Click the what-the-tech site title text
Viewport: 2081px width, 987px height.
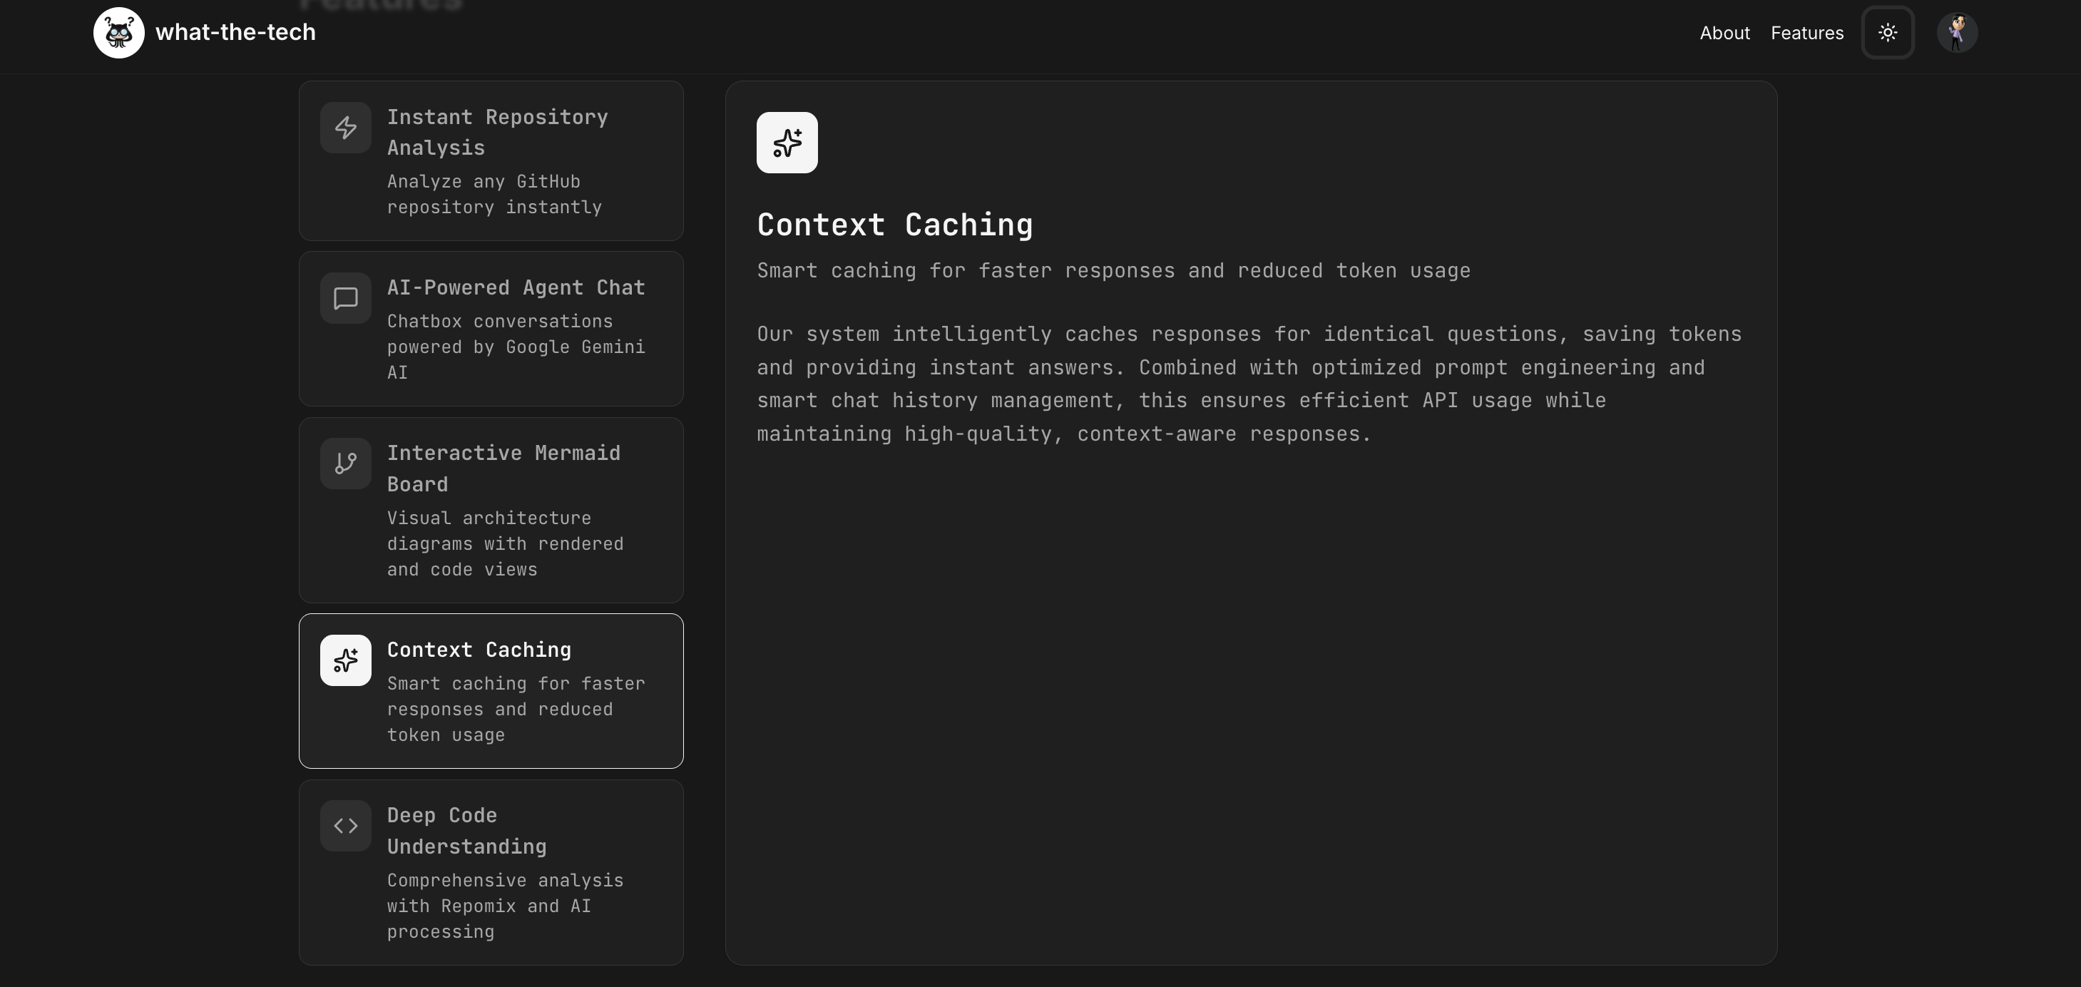tap(235, 32)
